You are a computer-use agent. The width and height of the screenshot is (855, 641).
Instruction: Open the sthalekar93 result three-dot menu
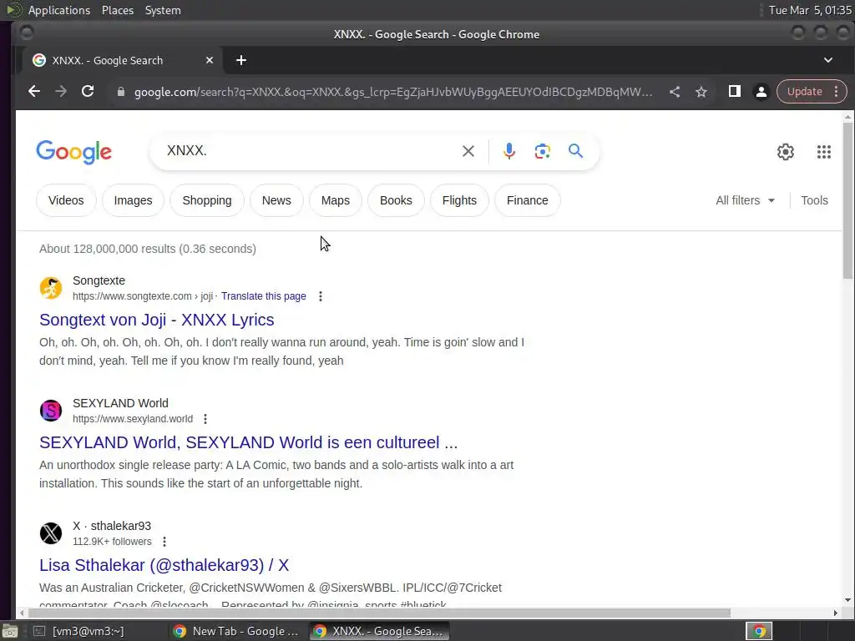(x=164, y=541)
